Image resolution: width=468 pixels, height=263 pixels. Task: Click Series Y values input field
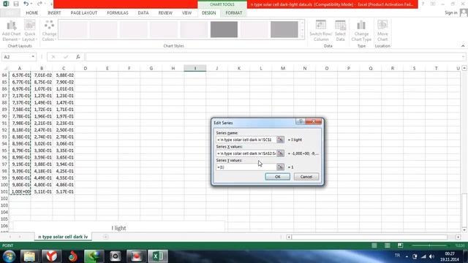coord(246,167)
